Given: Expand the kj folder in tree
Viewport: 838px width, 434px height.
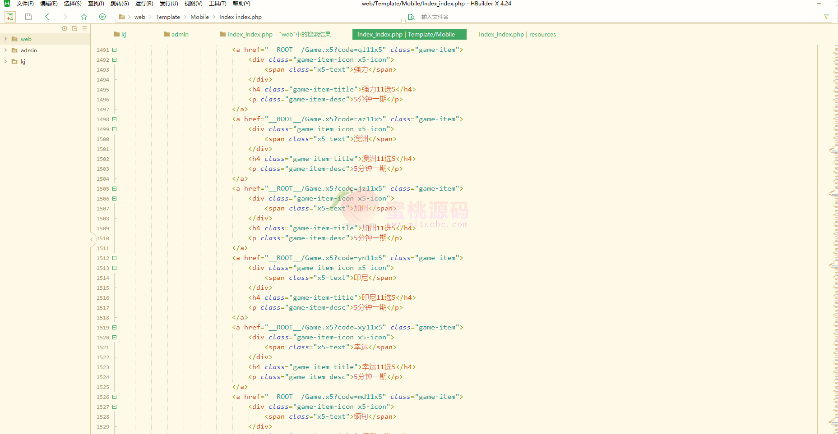Looking at the screenshot, I should pos(5,62).
